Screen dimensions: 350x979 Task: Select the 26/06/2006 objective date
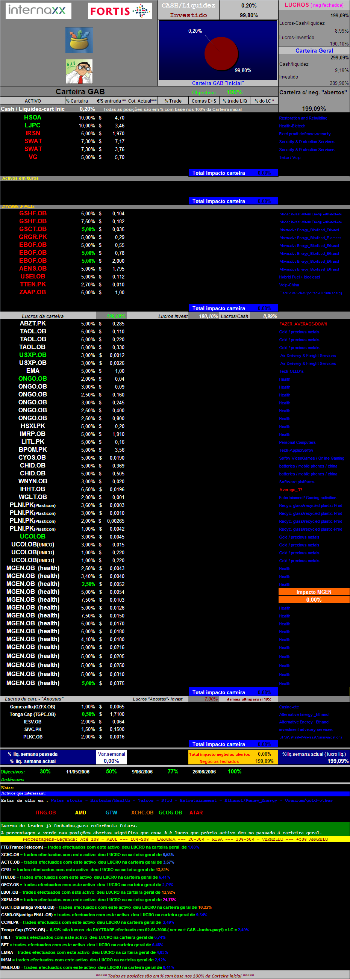point(204,772)
